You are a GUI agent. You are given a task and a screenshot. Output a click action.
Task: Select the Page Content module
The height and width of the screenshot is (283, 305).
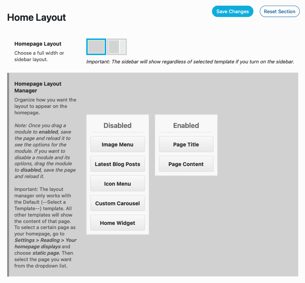tap(186, 164)
